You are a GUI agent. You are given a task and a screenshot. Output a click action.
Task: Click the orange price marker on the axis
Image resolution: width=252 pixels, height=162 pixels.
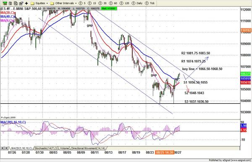coord(246,30)
